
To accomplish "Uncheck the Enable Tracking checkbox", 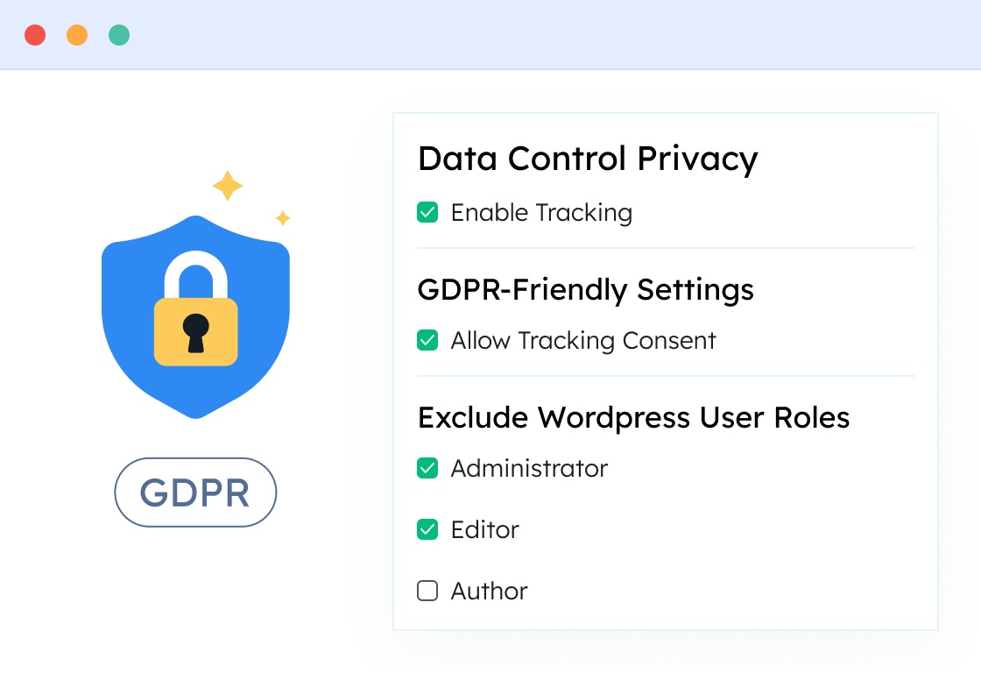I will coord(427,212).
